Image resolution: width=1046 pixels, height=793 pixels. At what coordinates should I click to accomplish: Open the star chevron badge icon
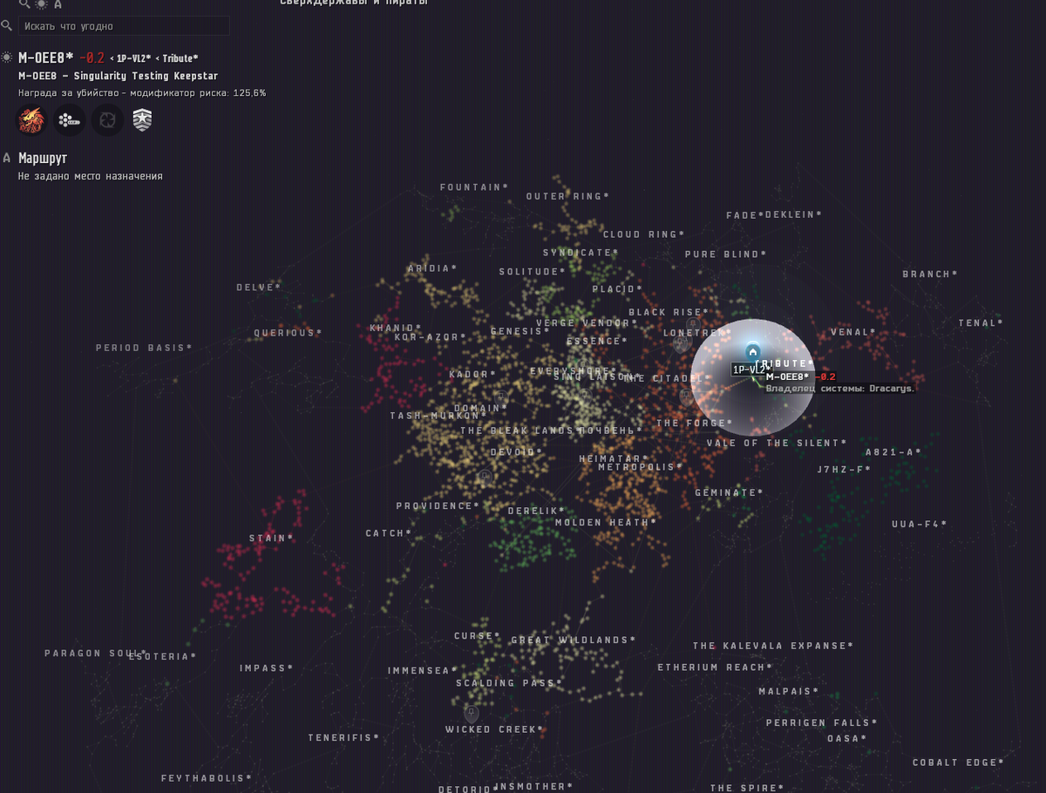(142, 120)
